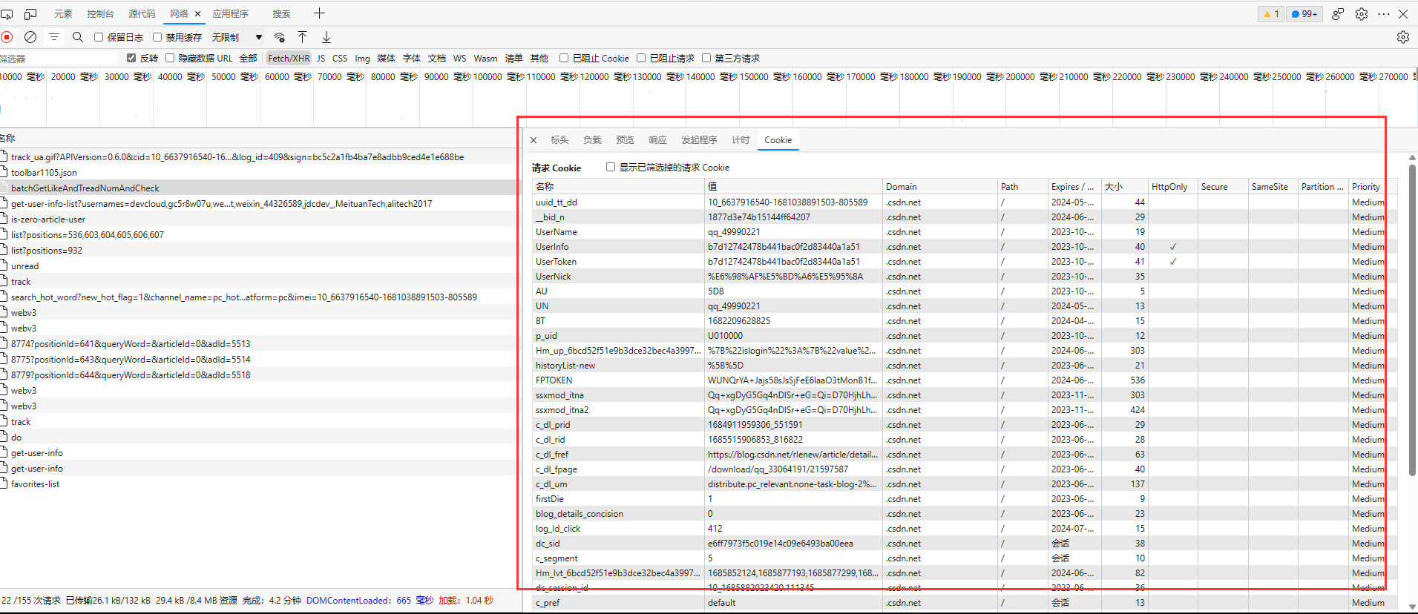
Task: Switch to the 控制台 tab
Action: [x=100, y=13]
